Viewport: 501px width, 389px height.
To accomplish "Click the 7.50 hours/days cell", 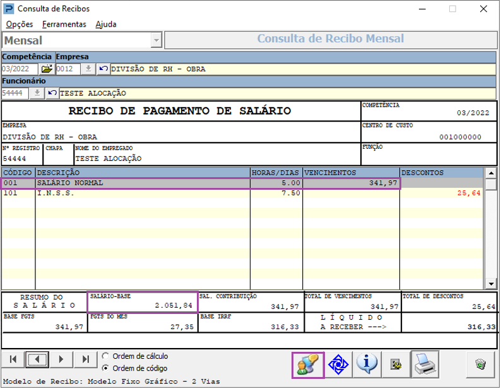I will (x=291, y=193).
